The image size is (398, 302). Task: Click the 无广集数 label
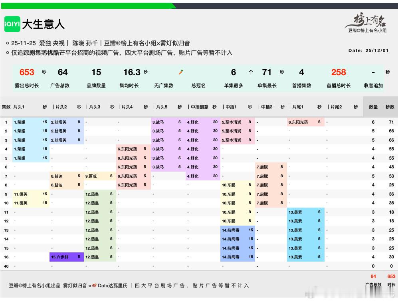(x=164, y=86)
